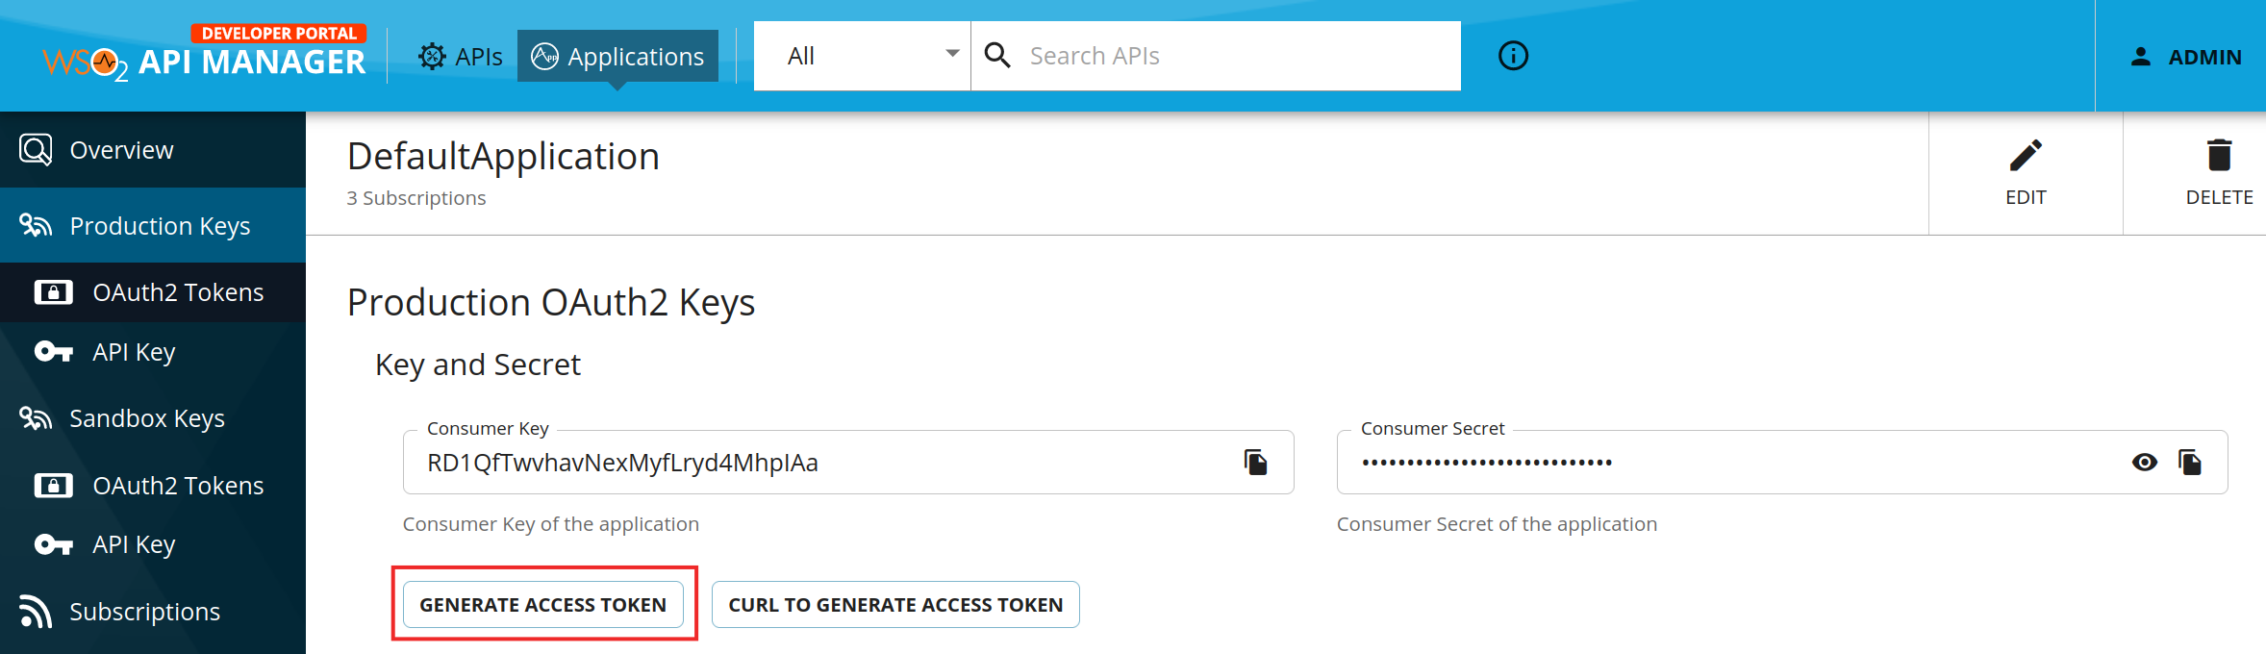The height and width of the screenshot is (654, 2266).
Task: Open the info circle icon
Action: (x=1513, y=56)
